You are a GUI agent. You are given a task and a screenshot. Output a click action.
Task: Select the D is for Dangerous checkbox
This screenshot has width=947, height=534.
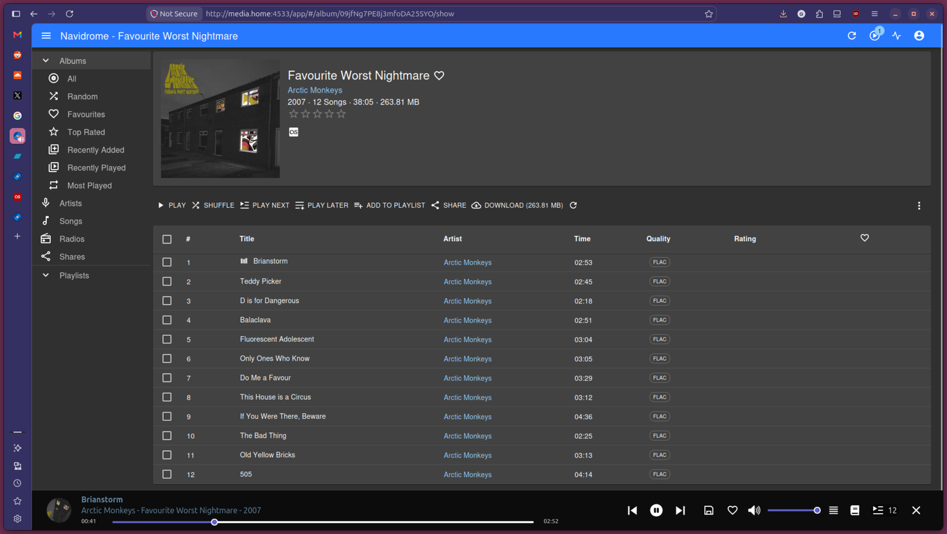coord(167,301)
